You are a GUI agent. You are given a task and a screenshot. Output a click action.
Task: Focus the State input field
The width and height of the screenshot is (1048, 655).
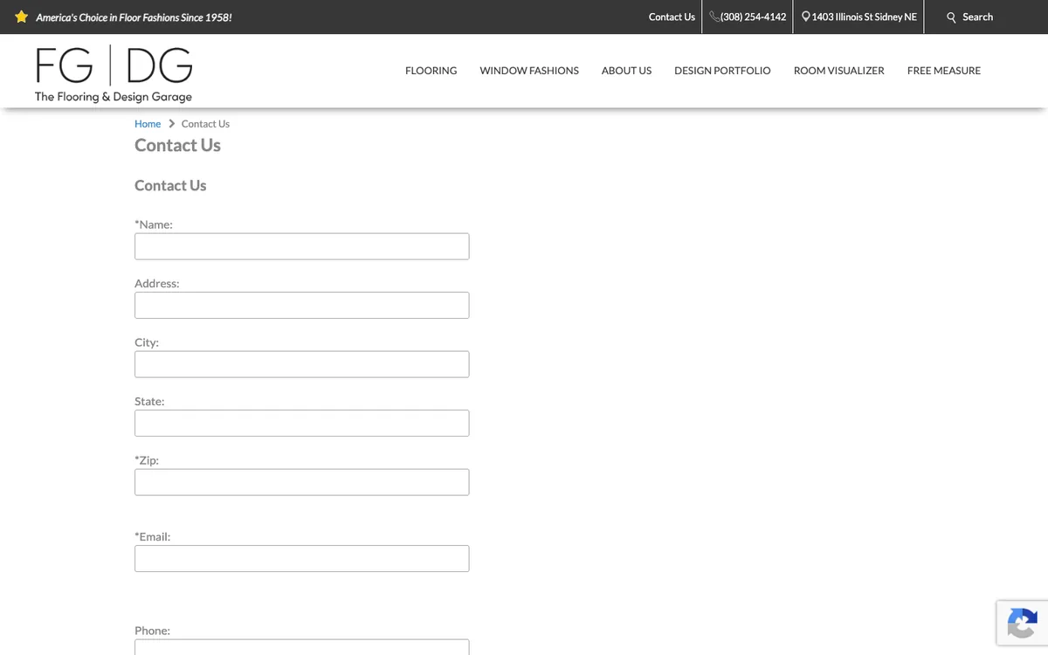pos(301,423)
